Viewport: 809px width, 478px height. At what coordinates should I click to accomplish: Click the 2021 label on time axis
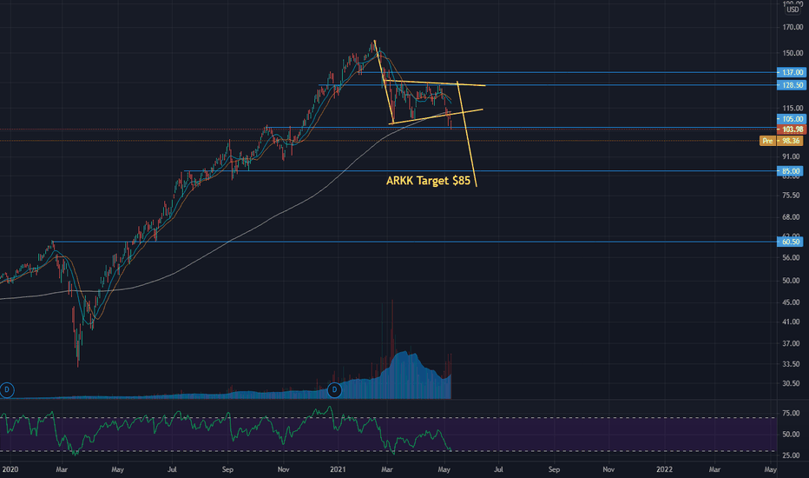click(x=338, y=469)
